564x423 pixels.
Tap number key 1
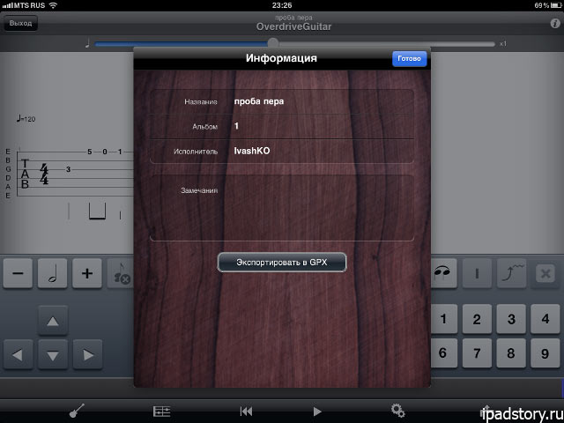click(443, 319)
